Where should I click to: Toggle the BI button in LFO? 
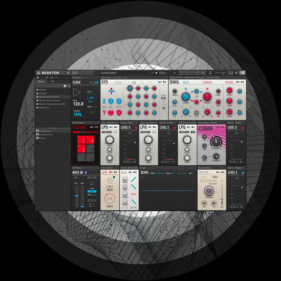(x=110, y=186)
